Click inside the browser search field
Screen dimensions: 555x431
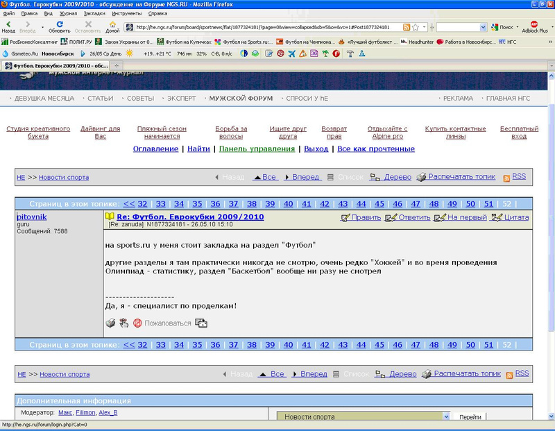point(459,28)
